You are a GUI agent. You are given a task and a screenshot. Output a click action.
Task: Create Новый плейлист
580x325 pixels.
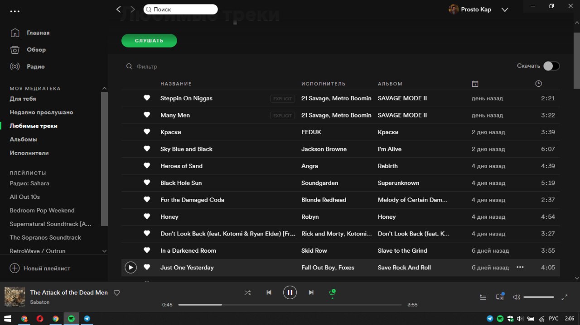click(x=40, y=268)
